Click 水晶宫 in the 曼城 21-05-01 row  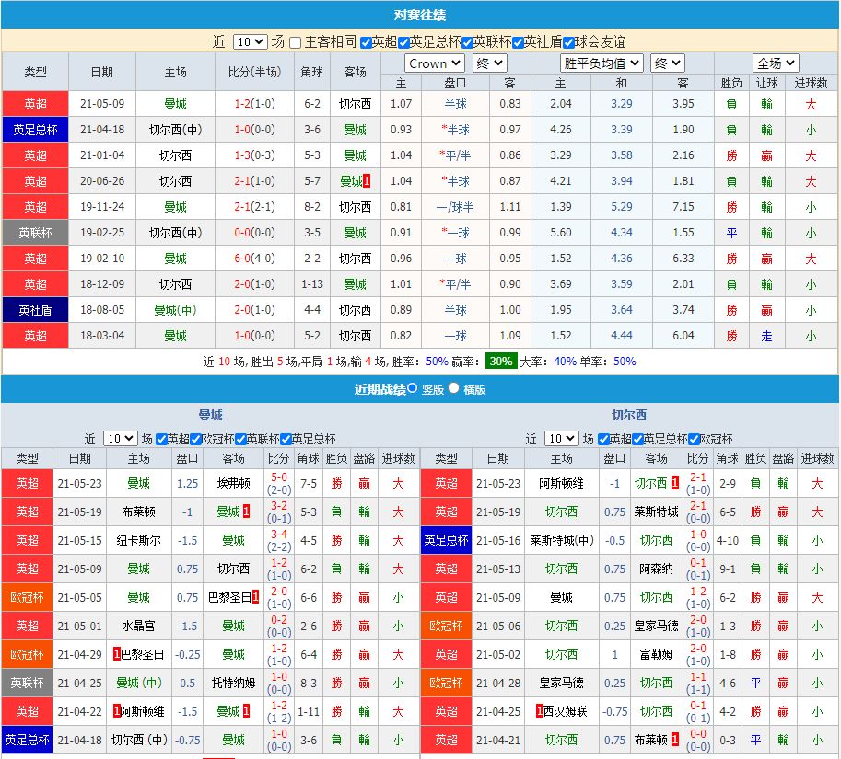tap(138, 626)
